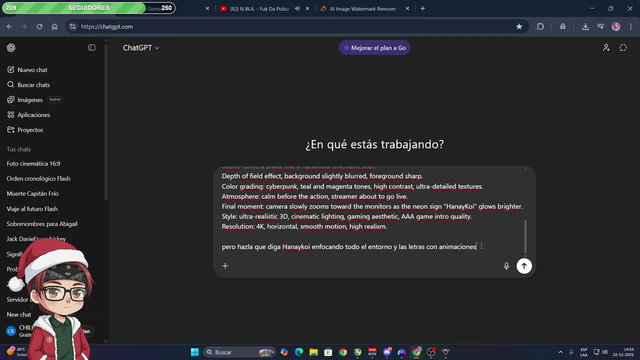Screen dimensions: 640x360
Task: Open the media controls icon in toolbar
Action: 600,26
